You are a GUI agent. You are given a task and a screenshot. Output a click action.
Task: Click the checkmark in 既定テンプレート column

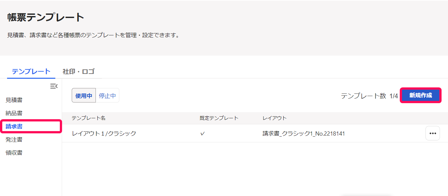click(x=202, y=134)
